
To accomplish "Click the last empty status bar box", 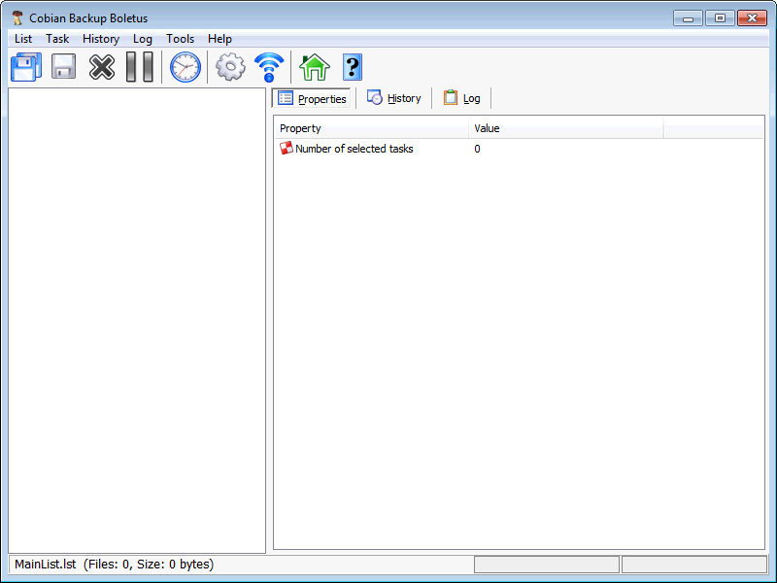I will [694, 565].
